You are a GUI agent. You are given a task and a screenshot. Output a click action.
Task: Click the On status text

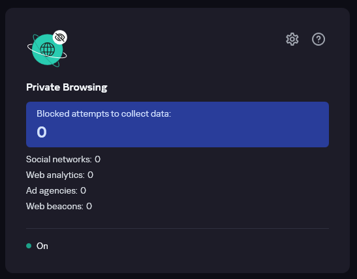coord(42,246)
